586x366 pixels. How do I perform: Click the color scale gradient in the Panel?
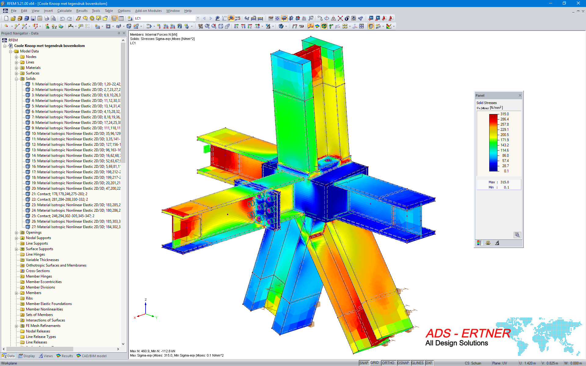point(493,143)
